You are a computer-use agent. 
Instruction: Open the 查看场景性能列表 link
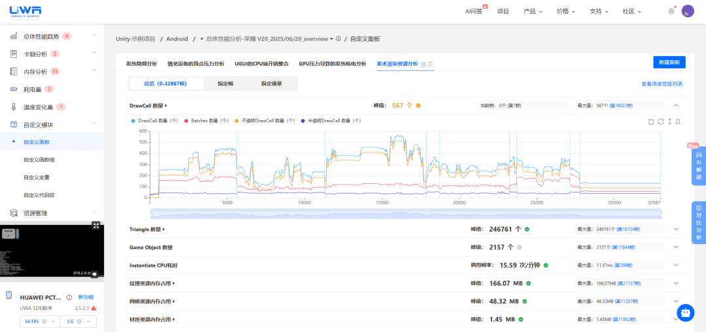(662, 83)
